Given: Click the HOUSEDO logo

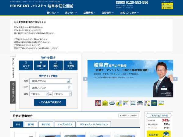Looking at the screenshot, I should pos(20,6).
